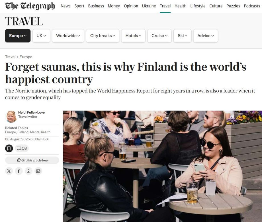Open the Puzzles section

coord(233,6)
